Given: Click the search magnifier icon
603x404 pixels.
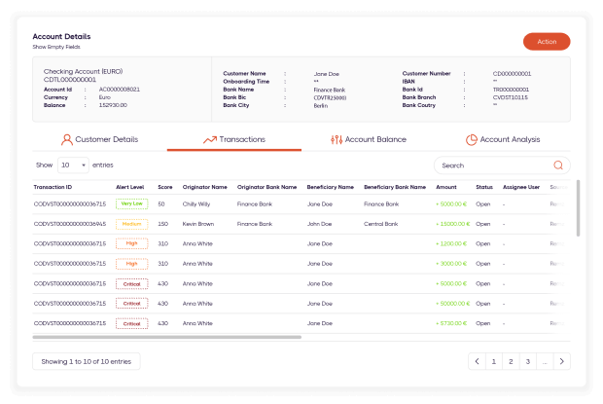Looking at the screenshot, I should click(x=558, y=165).
